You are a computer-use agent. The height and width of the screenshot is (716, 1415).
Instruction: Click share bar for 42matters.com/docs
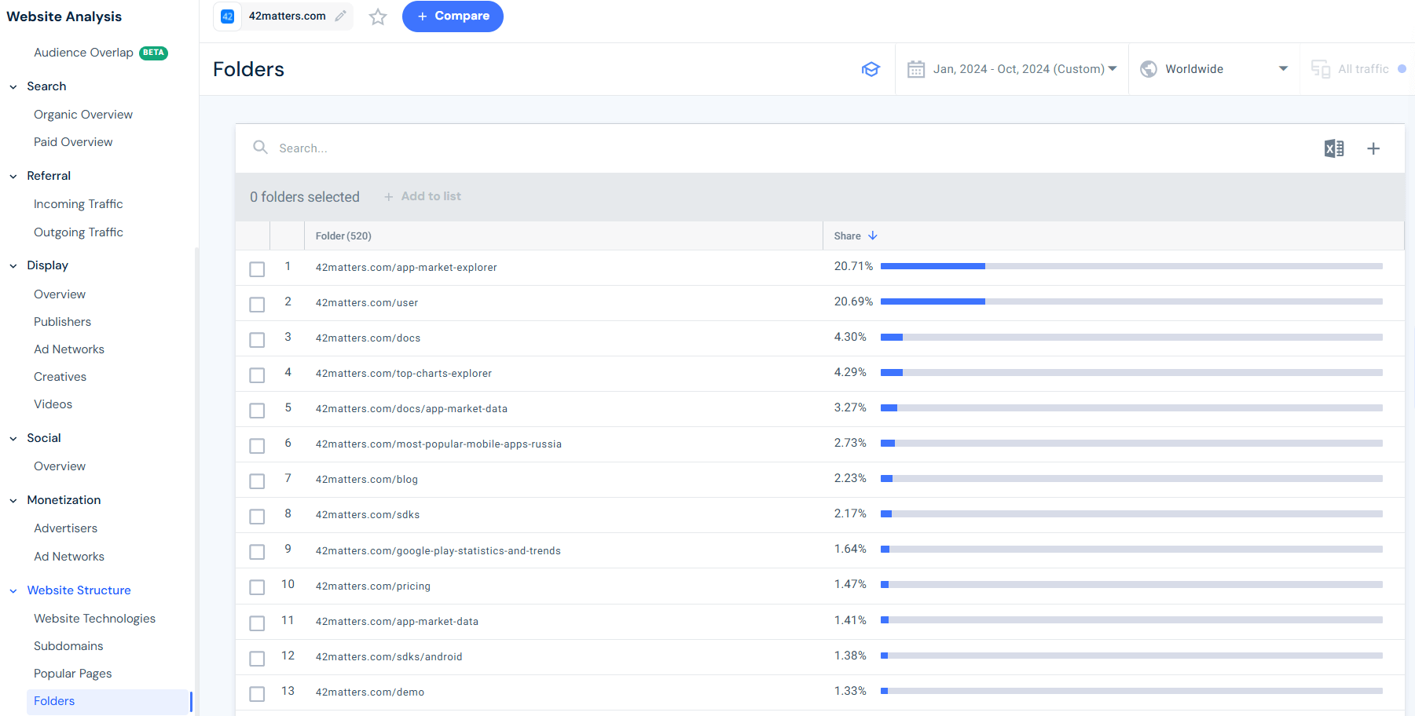coord(1131,337)
